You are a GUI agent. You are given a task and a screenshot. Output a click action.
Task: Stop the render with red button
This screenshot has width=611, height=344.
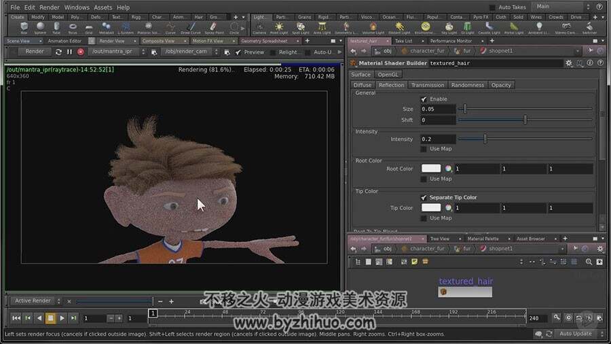point(81,52)
